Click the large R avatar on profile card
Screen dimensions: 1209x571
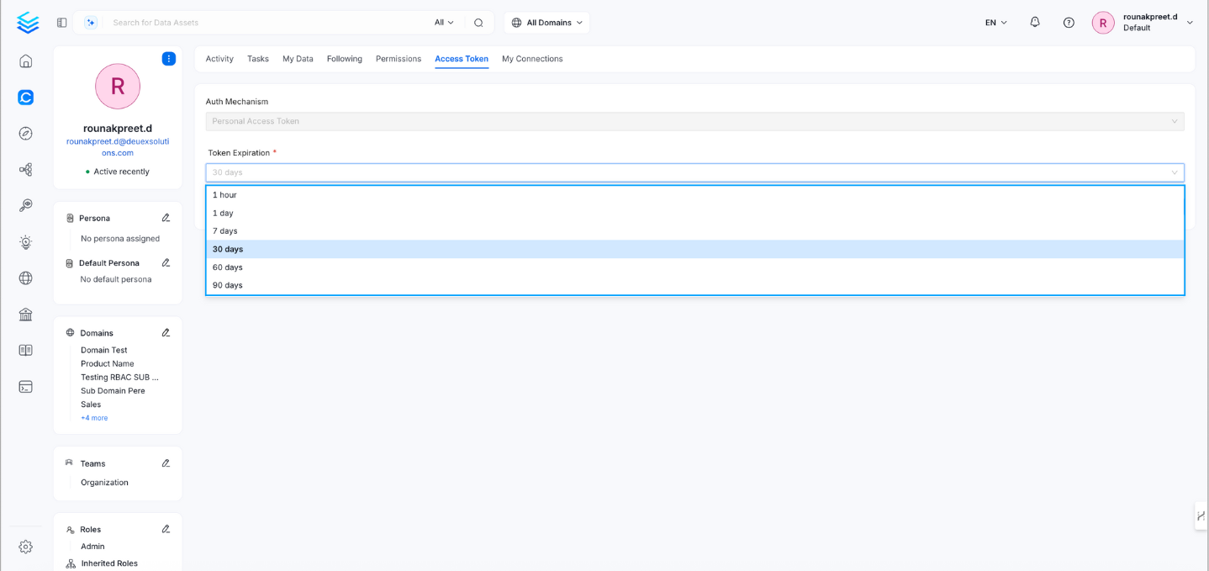click(x=118, y=86)
